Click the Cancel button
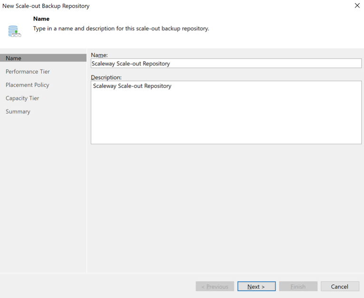The width and height of the screenshot is (364, 298). click(x=339, y=286)
